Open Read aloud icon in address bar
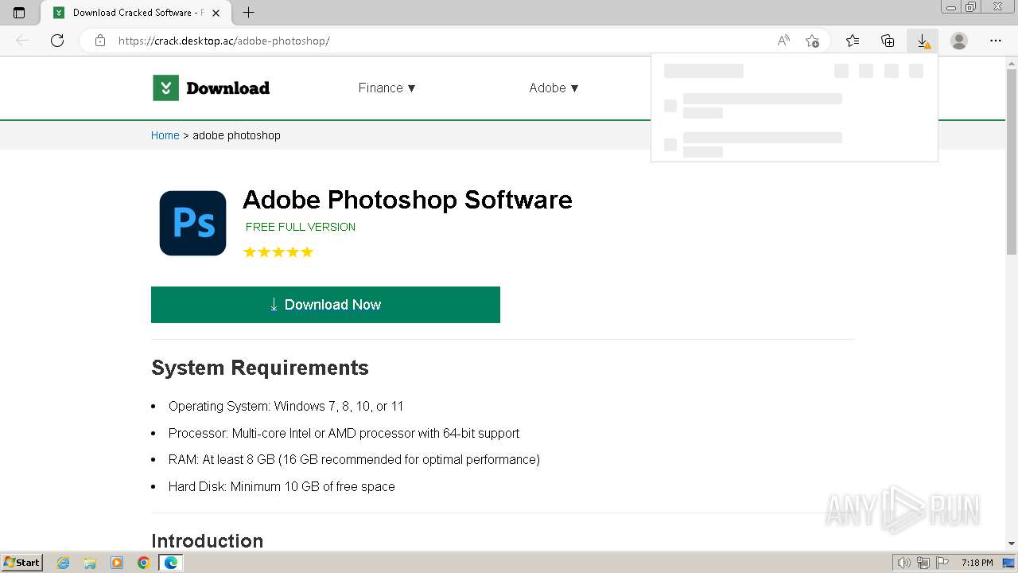Viewport: 1018px width, 573px height. tap(783, 41)
